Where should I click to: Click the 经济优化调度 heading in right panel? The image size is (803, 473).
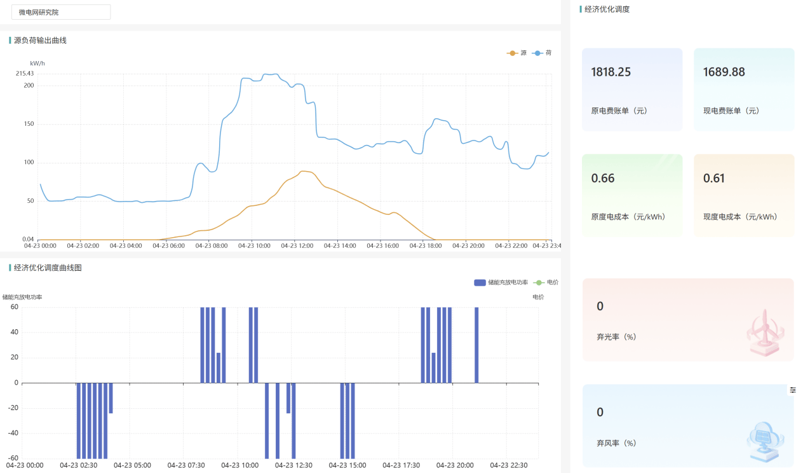click(607, 10)
